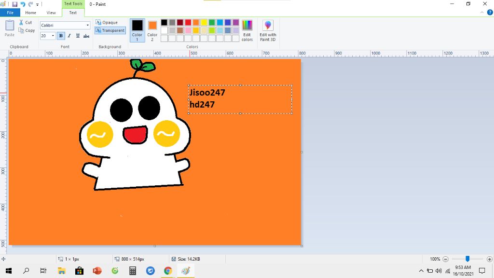
Task: Zoom in with the plus button
Action: pos(489,259)
